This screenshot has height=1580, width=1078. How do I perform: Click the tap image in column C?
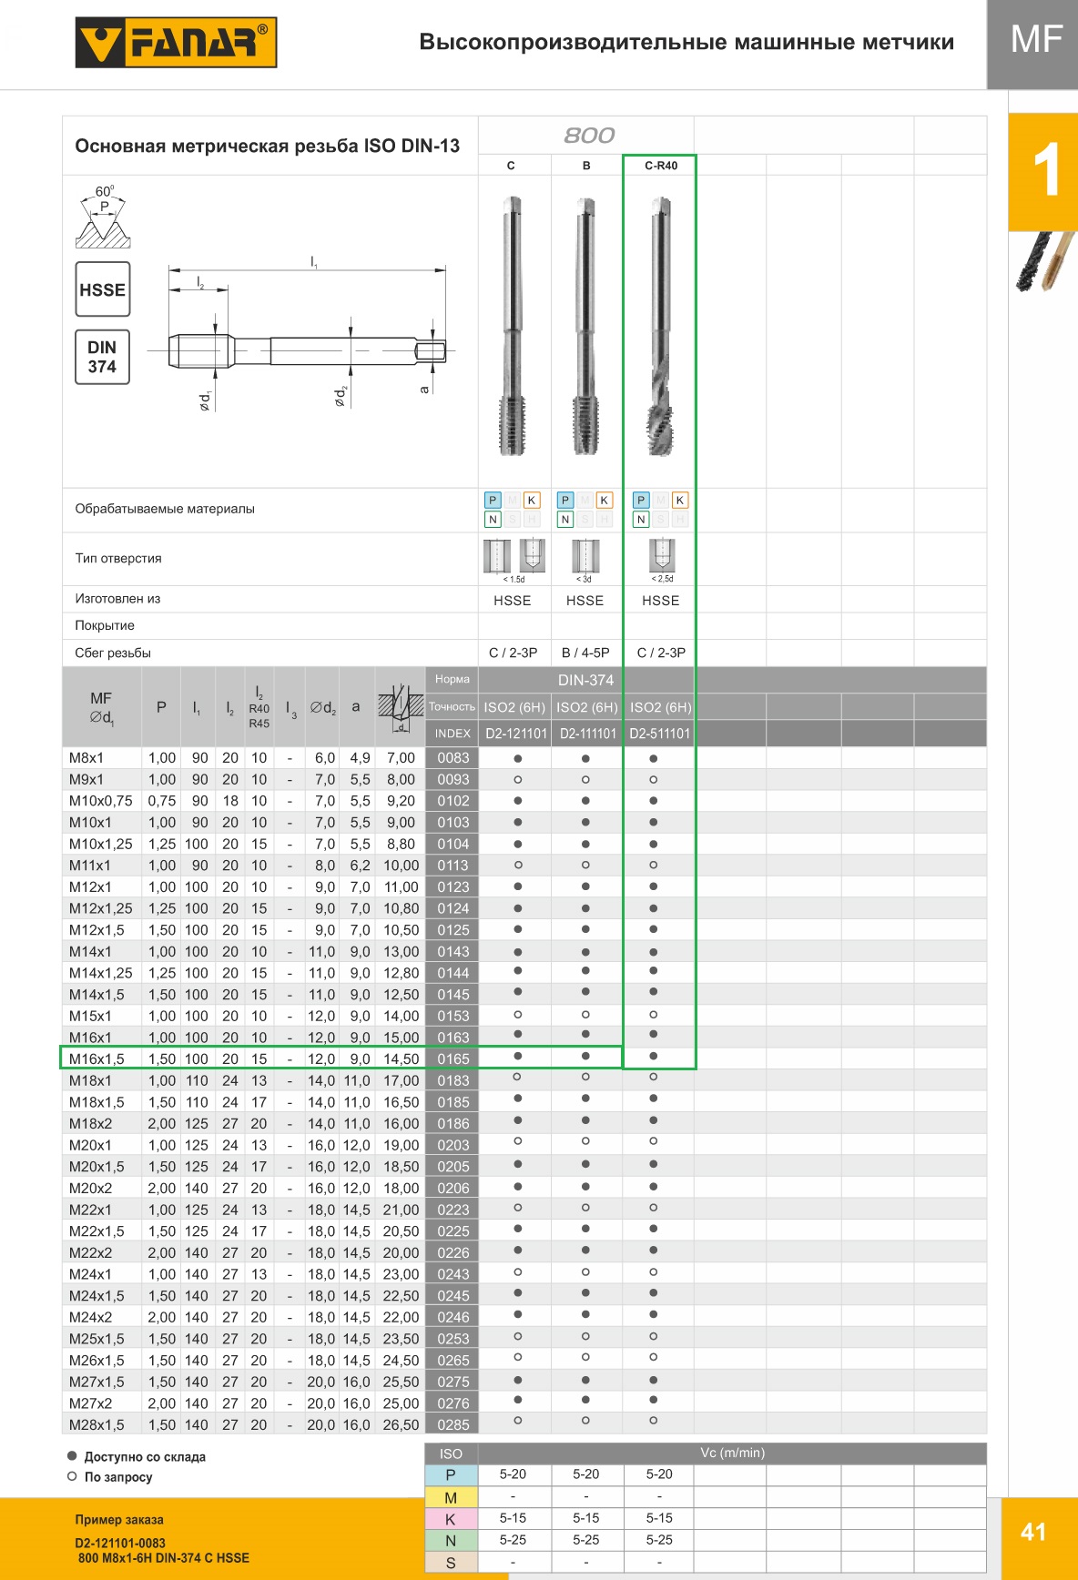[514, 326]
